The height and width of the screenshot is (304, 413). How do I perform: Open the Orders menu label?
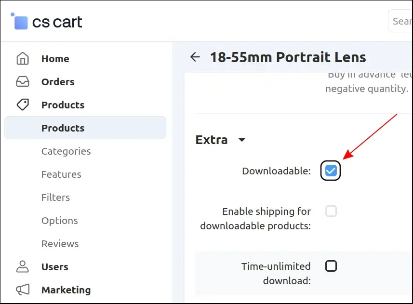[58, 82]
